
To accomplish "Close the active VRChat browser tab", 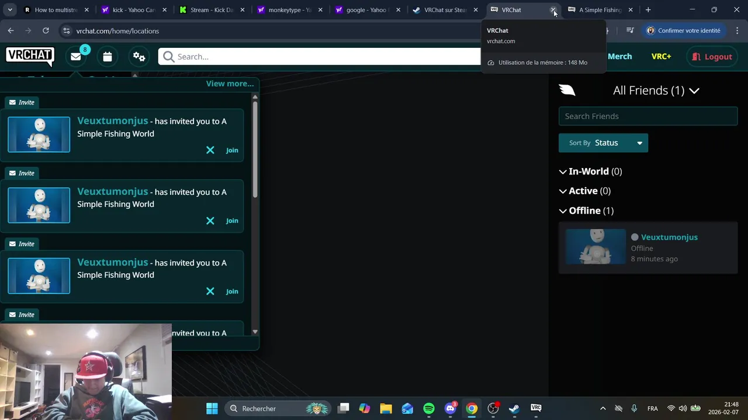I will point(553,10).
